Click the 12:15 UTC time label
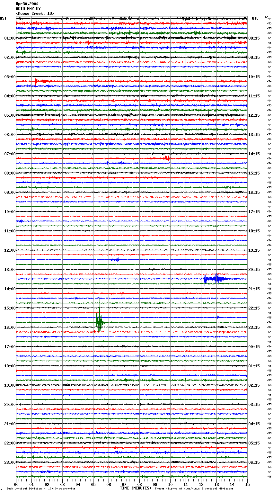The height and width of the screenshot is (493, 273). coord(254,115)
